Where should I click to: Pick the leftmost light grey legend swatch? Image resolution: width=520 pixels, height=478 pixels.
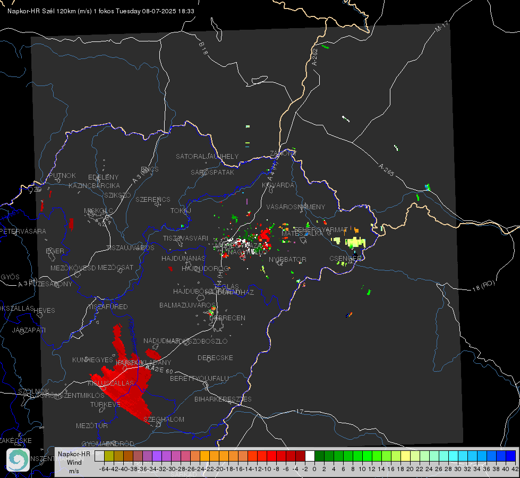[99, 456]
